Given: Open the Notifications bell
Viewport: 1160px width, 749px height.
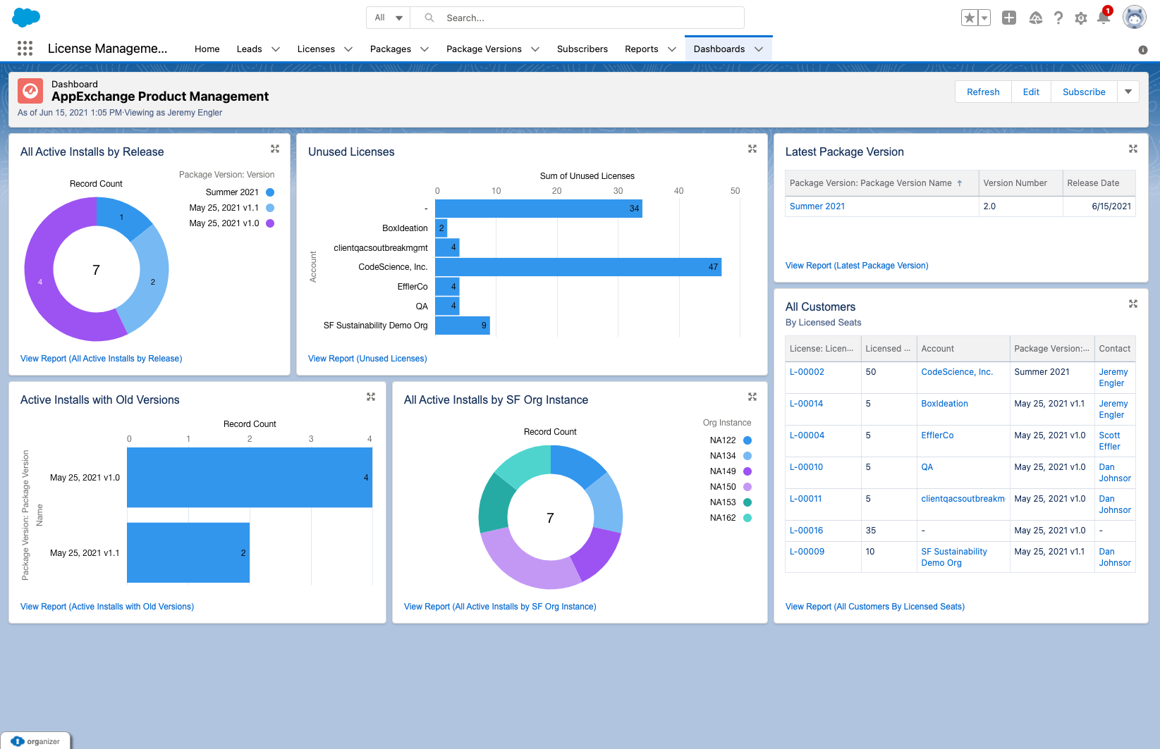Looking at the screenshot, I should coord(1104,18).
